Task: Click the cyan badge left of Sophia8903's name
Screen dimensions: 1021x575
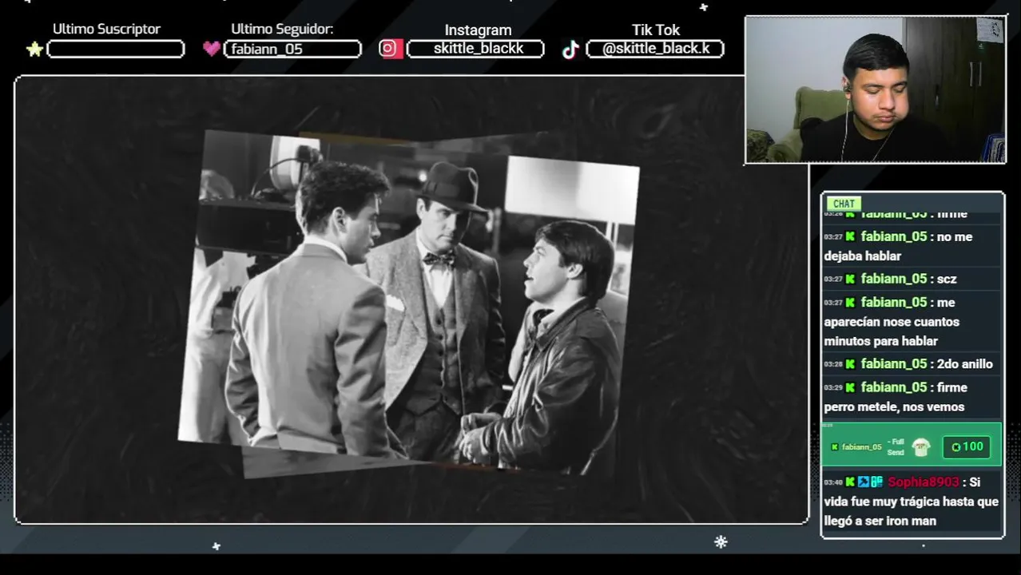Action: [x=876, y=482]
